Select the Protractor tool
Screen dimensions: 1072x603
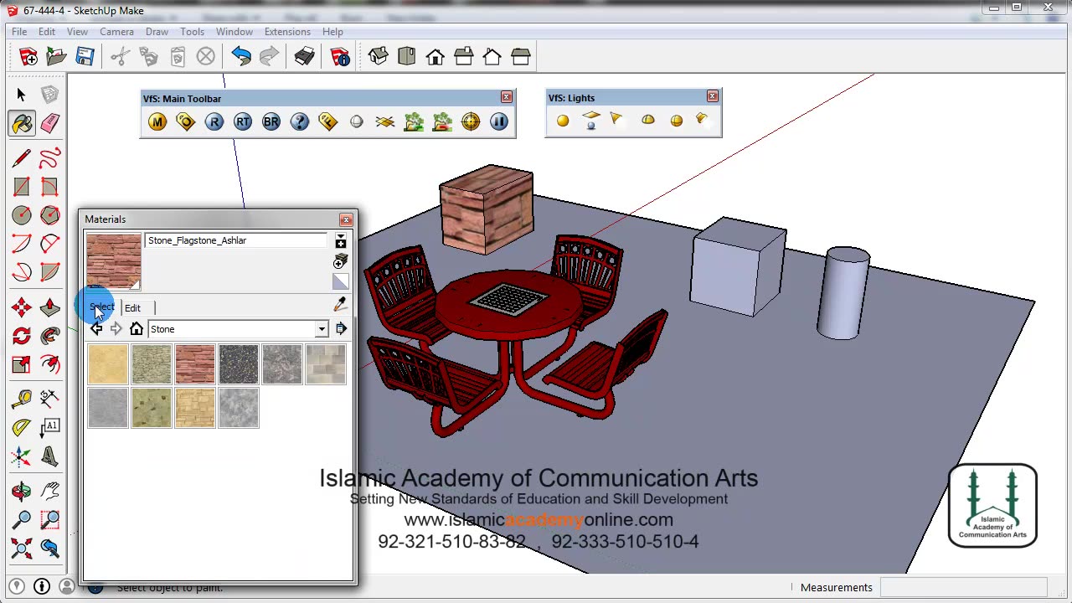[22, 427]
